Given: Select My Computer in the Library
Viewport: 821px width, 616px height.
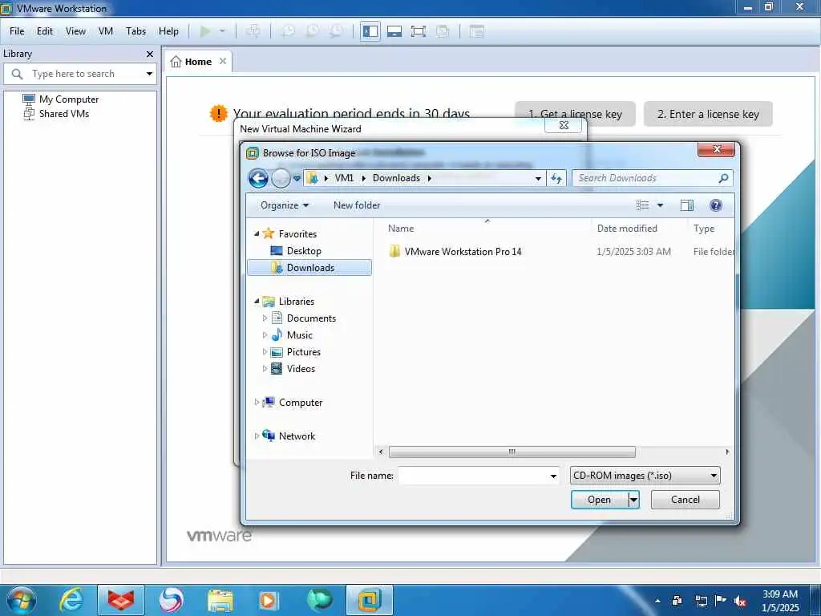Looking at the screenshot, I should 61,99.
